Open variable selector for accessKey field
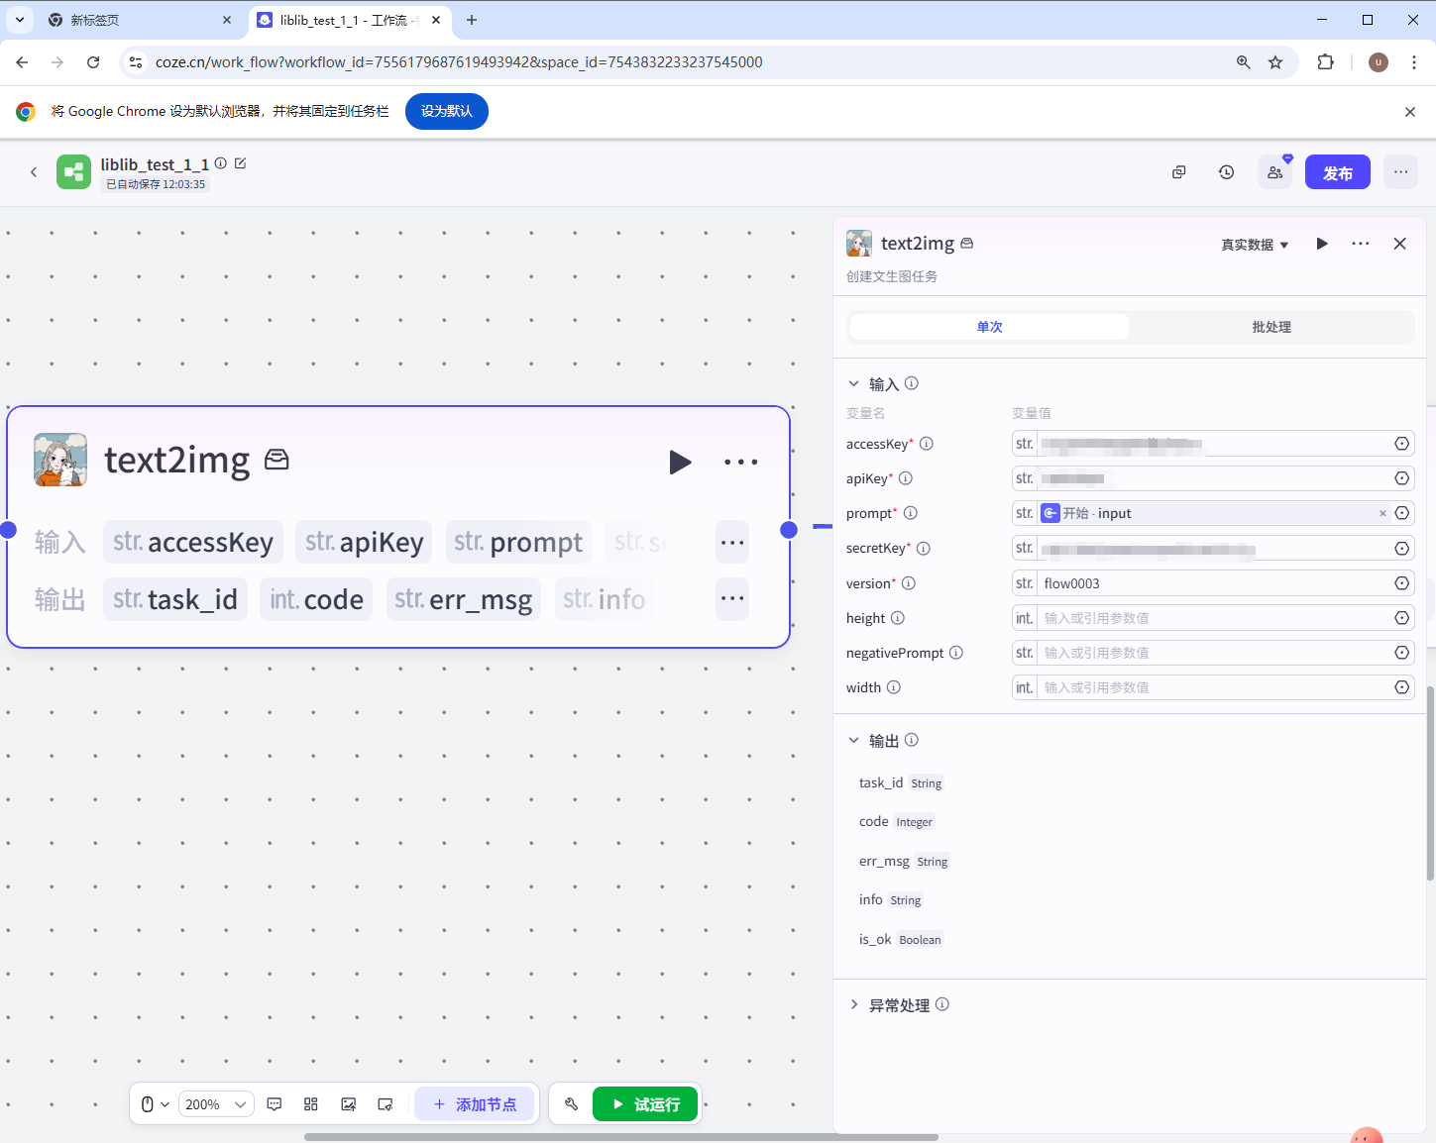Image resolution: width=1436 pixels, height=1143 pixels. pyautogui.click(x=1402, y=444)
